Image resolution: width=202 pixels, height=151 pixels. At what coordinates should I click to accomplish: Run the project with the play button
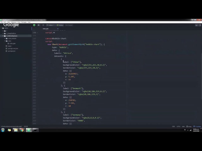tap(39, 25)
